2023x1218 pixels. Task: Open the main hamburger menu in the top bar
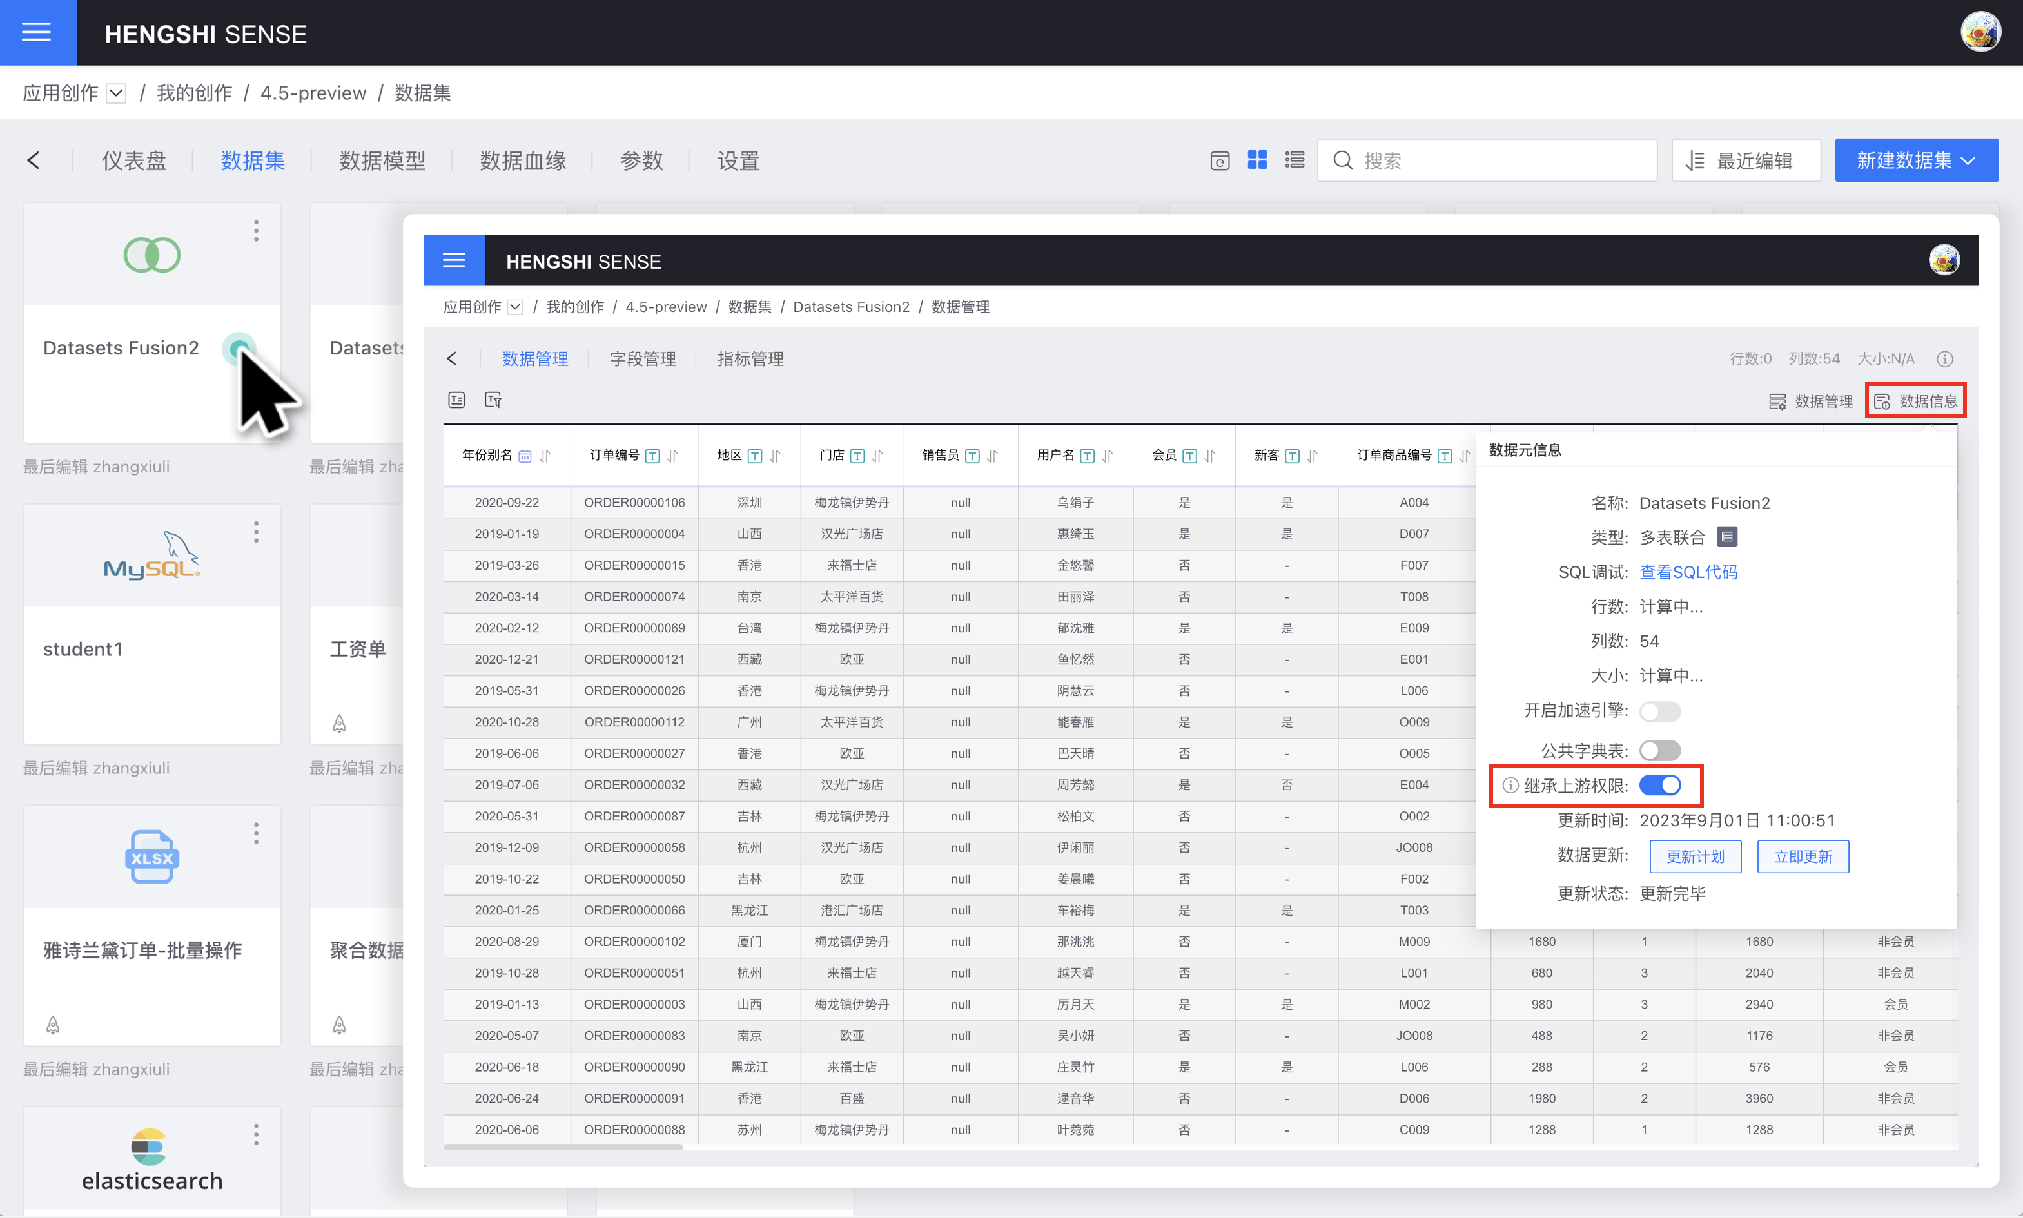37,33
